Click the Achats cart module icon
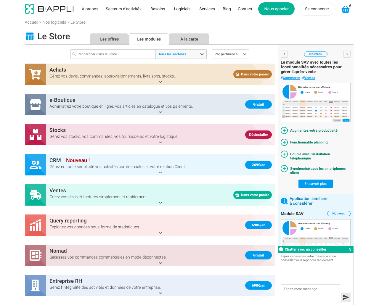This screenshot has height=305, width=379. click(36, 74)
